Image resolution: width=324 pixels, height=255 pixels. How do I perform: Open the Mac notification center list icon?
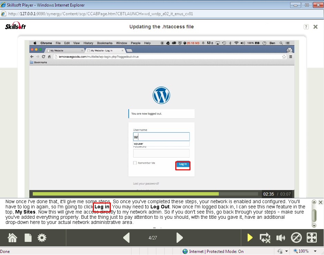(x=287, y=43)
